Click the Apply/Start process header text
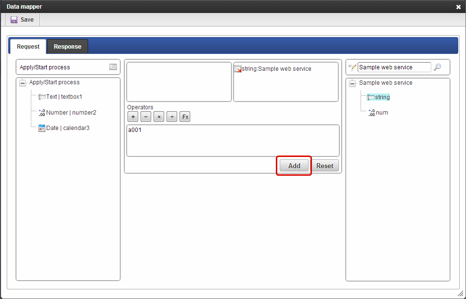Image resolution: width=466 pixels, height=299 pixels. [45, 67]
